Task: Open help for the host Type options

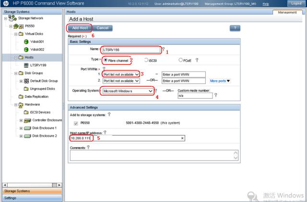Action: (197, 60)
